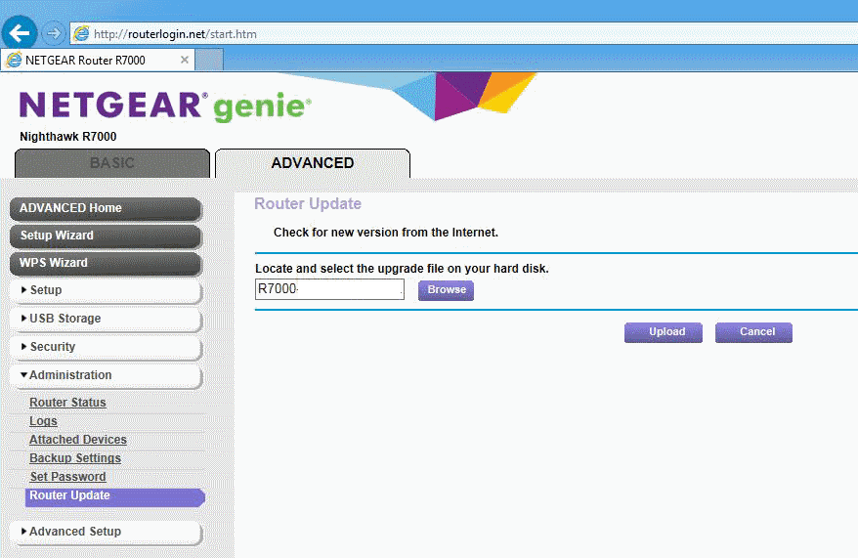Image resolution: width=858 pixels, height=558 pixels.
Task: Open the Backup Settings link
Action: [x=75, y=458]
